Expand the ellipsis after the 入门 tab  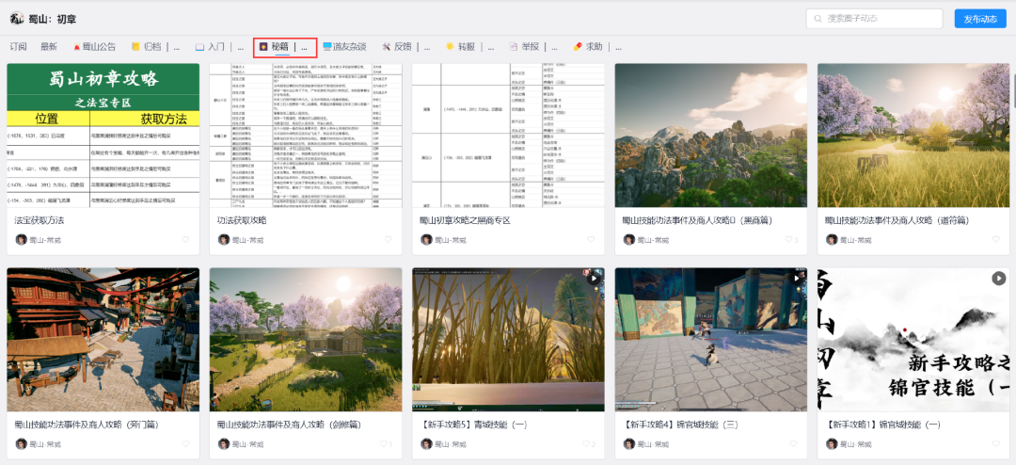(241, 47)
